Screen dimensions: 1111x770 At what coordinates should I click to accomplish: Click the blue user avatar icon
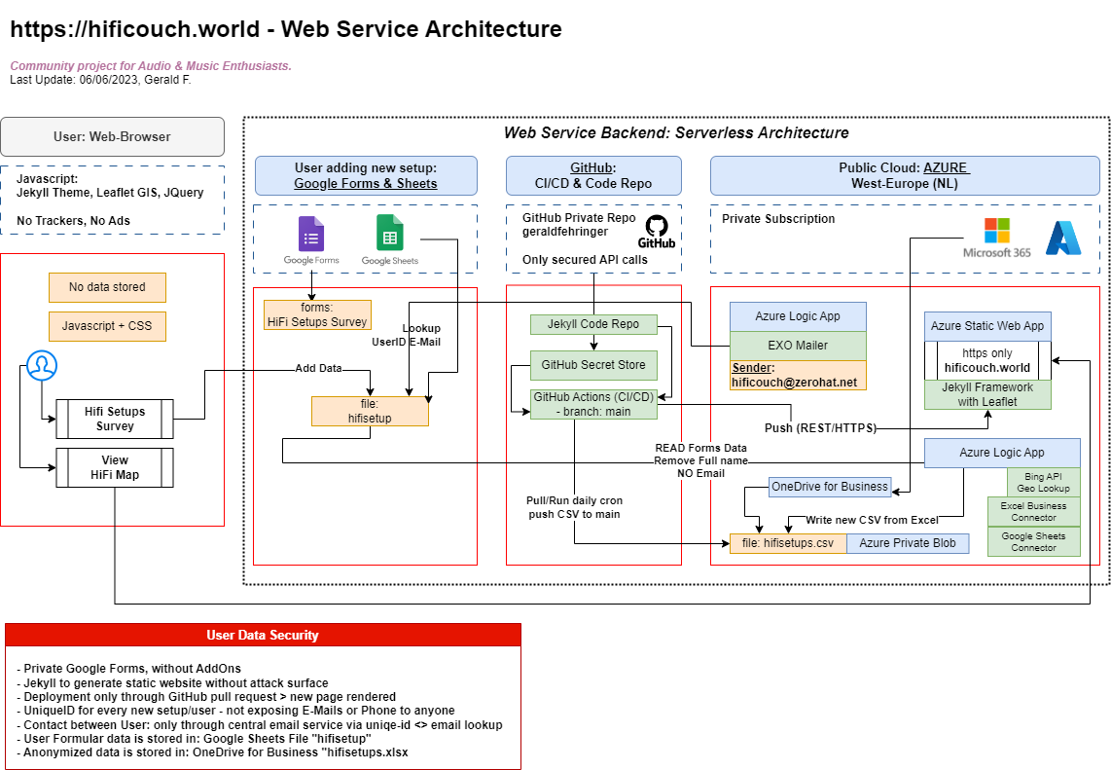[x=42, y=365]
